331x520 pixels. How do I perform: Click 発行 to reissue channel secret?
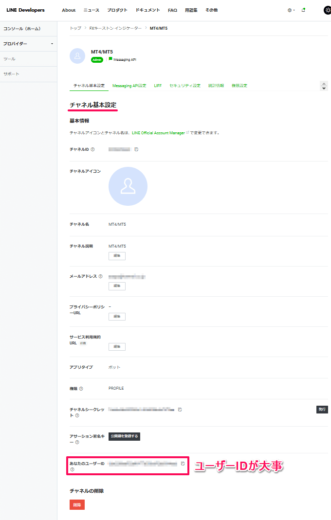[322, 409]
